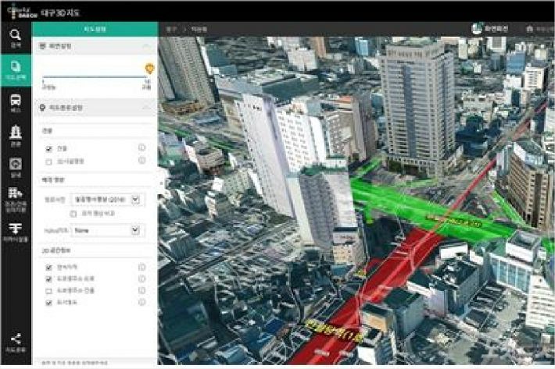Select the bus icon in sidebar
Screen dimensions: 555x369
coord(16,104)
